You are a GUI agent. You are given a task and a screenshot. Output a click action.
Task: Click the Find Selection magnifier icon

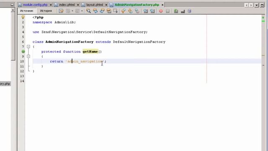coord(88,11)
